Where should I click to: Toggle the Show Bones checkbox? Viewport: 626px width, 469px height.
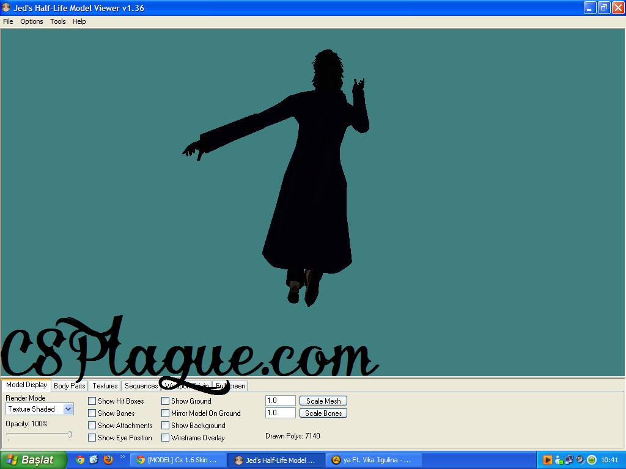pos(92,413)
